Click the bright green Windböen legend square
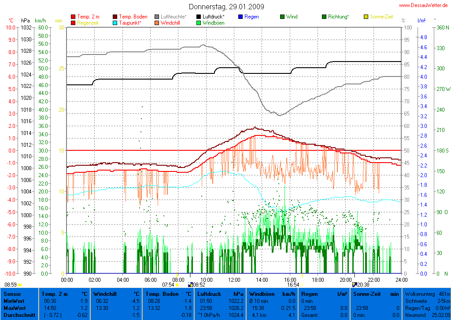This screenshot has width=451, height=320. point(199,22)
